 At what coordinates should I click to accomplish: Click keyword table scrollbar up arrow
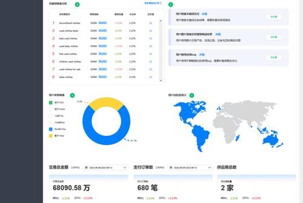pyautogui.click(x=161, y=21)
